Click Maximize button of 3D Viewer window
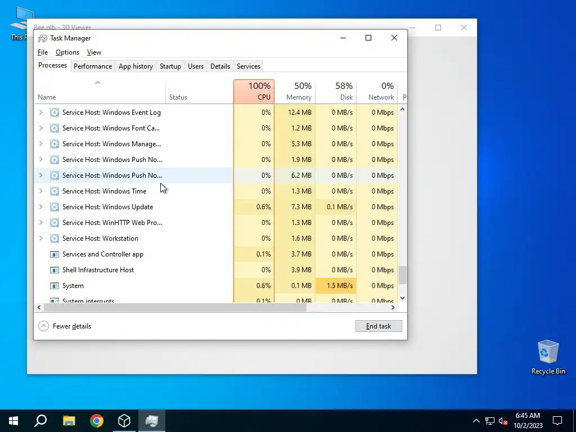The height and width of the screenshot is (432, 576). coord(438,28)
